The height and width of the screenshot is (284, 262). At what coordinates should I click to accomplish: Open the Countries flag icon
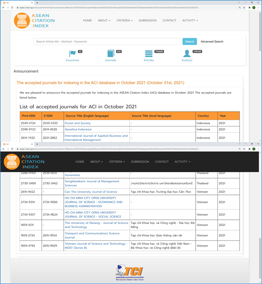pos(72,54)
